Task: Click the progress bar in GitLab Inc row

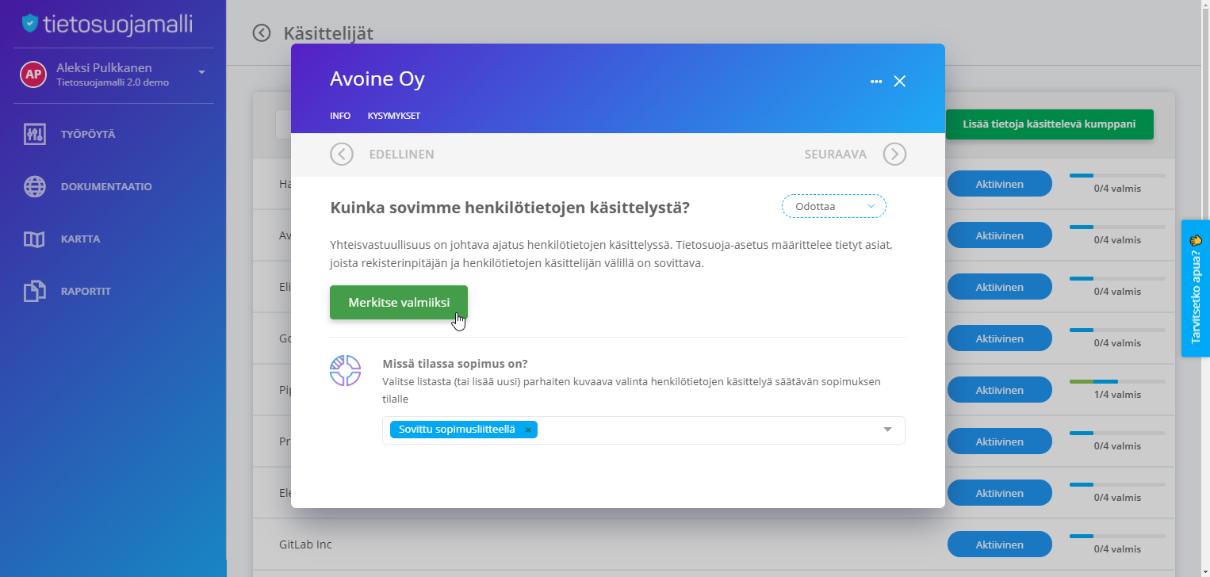Action: coord(1117,536)
